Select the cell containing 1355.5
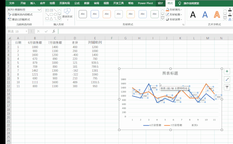 point(95,82)
